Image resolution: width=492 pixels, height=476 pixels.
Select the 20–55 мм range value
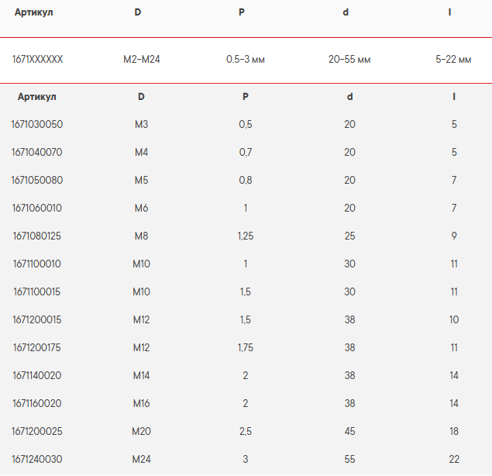pyautogui.click(x=349, y=59)
